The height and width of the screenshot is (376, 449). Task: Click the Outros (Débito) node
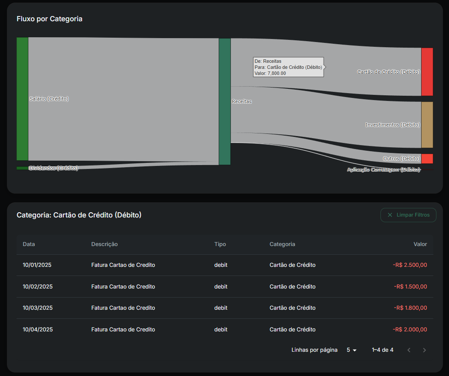click(427, 159)
